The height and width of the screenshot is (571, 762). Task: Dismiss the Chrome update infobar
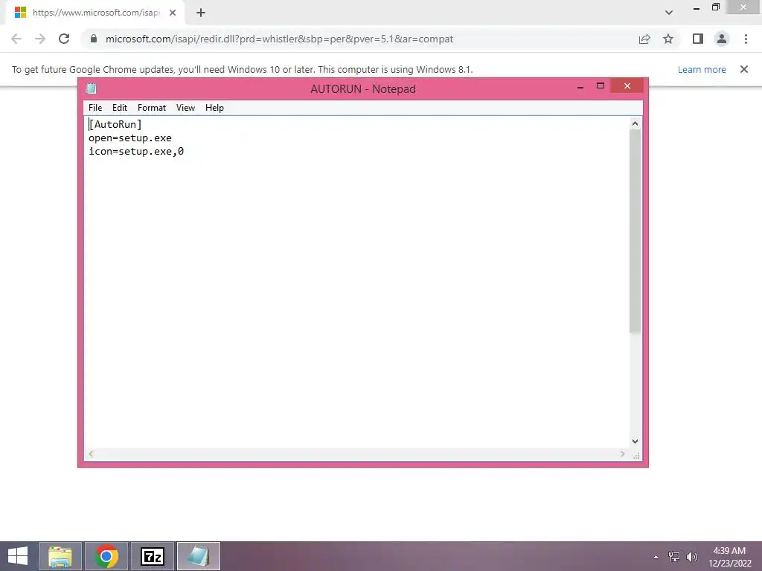[744, 69]
